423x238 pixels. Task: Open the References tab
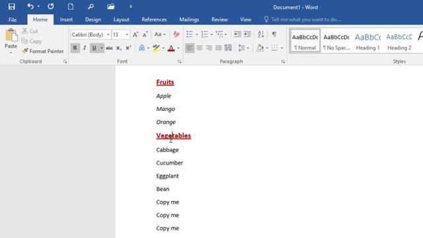154,19
